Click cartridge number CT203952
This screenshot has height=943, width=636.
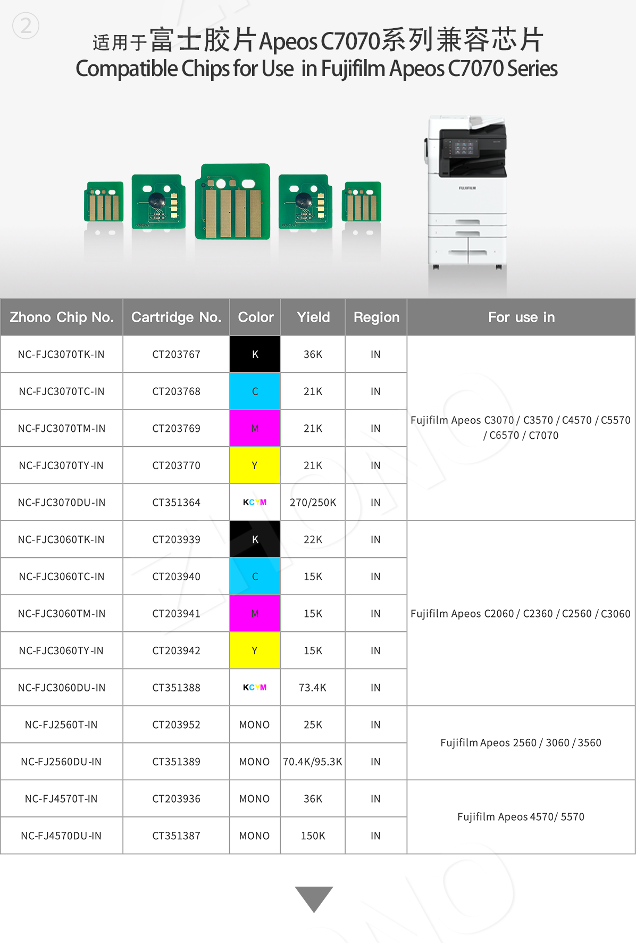click(x=176, y=724)
